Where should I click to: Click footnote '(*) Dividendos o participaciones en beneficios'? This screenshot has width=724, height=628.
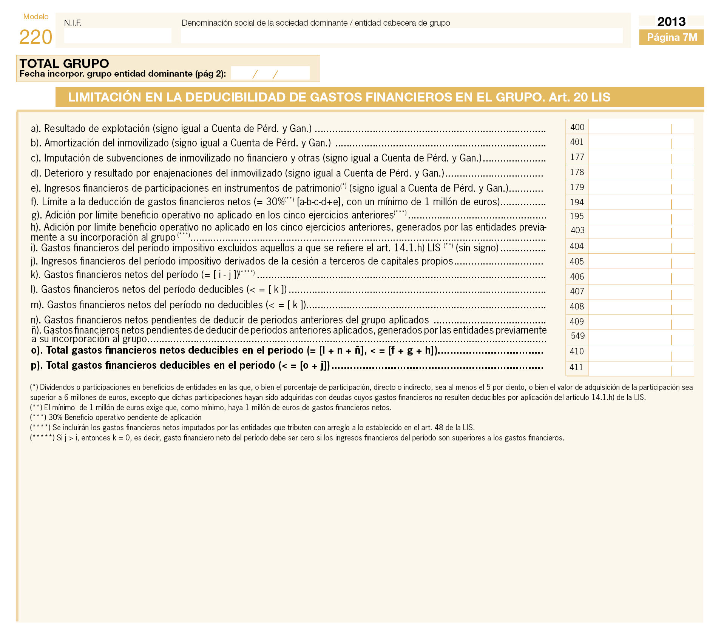tap(361, 392)
